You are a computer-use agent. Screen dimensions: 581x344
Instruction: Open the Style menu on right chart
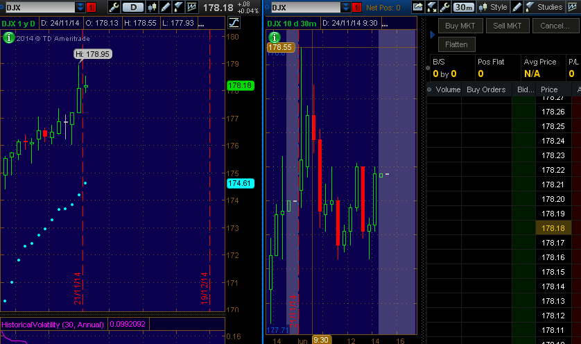click(x=494, y=8)
